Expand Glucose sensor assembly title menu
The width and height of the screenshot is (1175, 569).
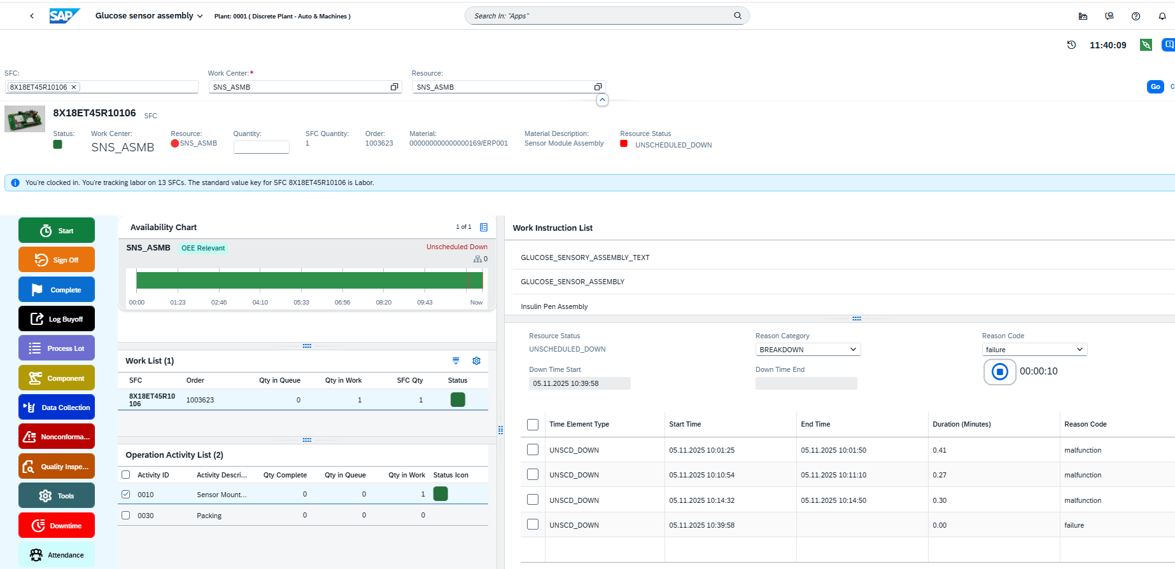(x=200, y=17)
